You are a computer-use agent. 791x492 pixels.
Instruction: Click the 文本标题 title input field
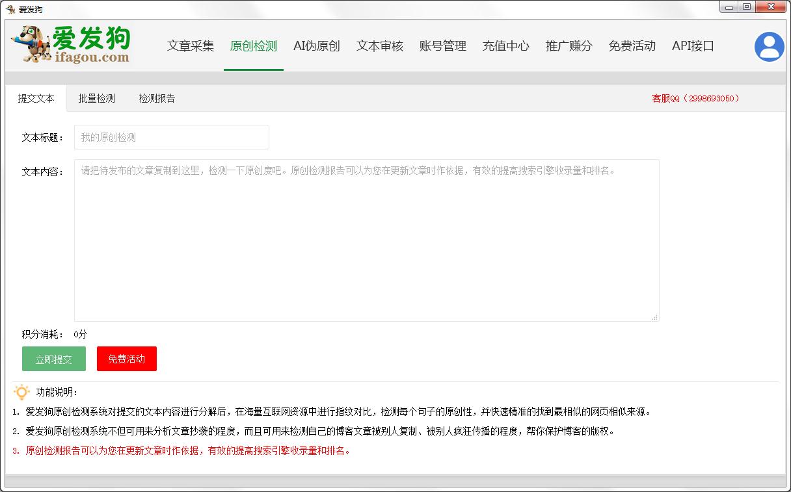(x=171, y=137)
